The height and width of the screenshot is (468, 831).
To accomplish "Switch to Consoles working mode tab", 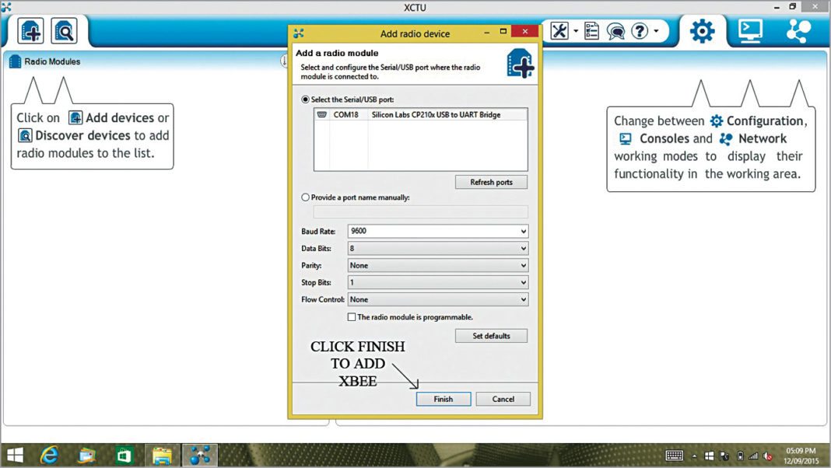I will coord(750,31).
